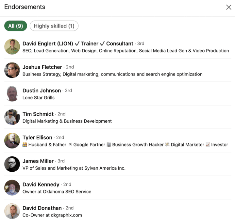Open the David Donathan name link
The height and width of the screenshot is (222, 235).
pos(42,208)
